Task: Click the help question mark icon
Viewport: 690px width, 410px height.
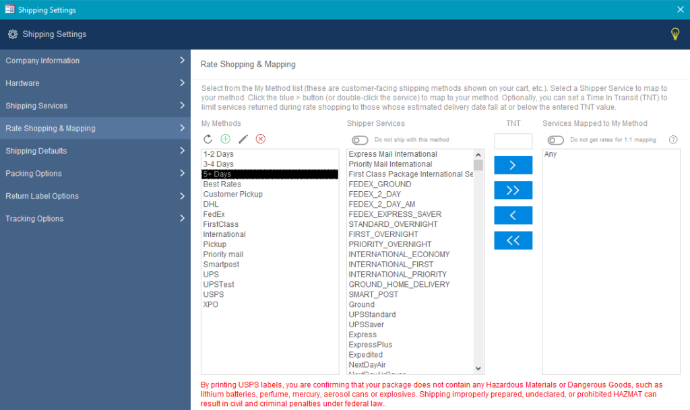Action: tap(672, 139)
